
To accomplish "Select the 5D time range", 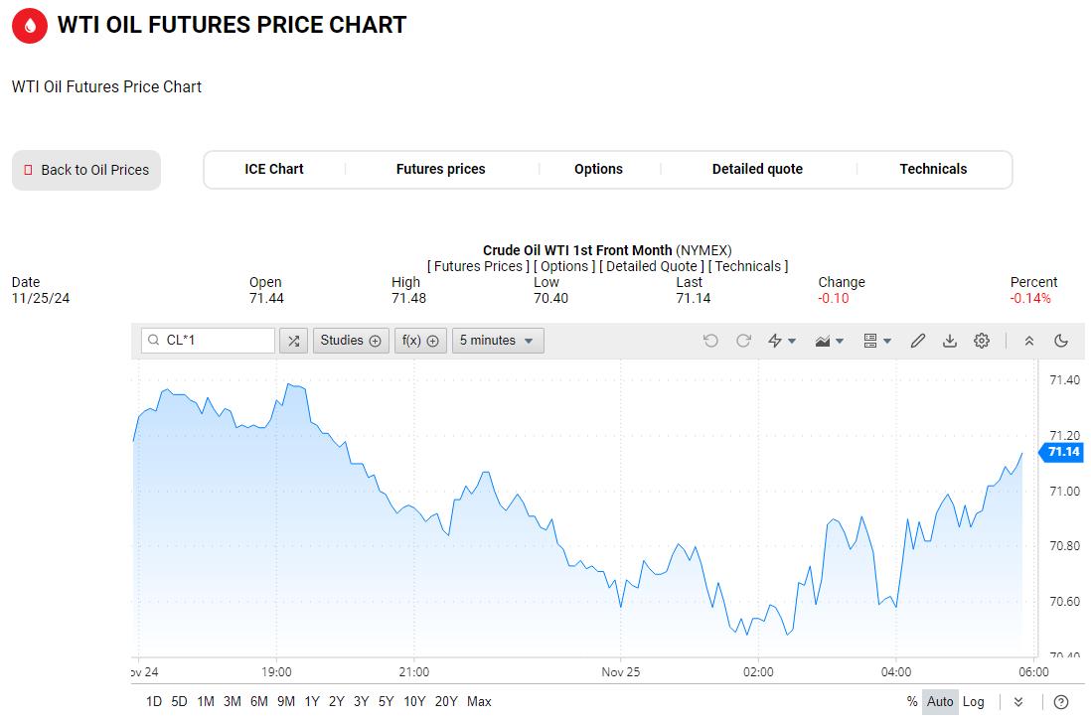I will click(180, 702).
